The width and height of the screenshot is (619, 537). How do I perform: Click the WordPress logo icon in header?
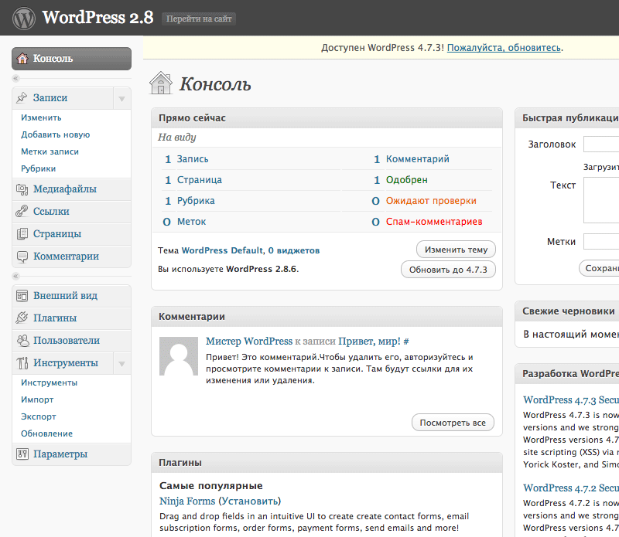click(x=24, y=18)
